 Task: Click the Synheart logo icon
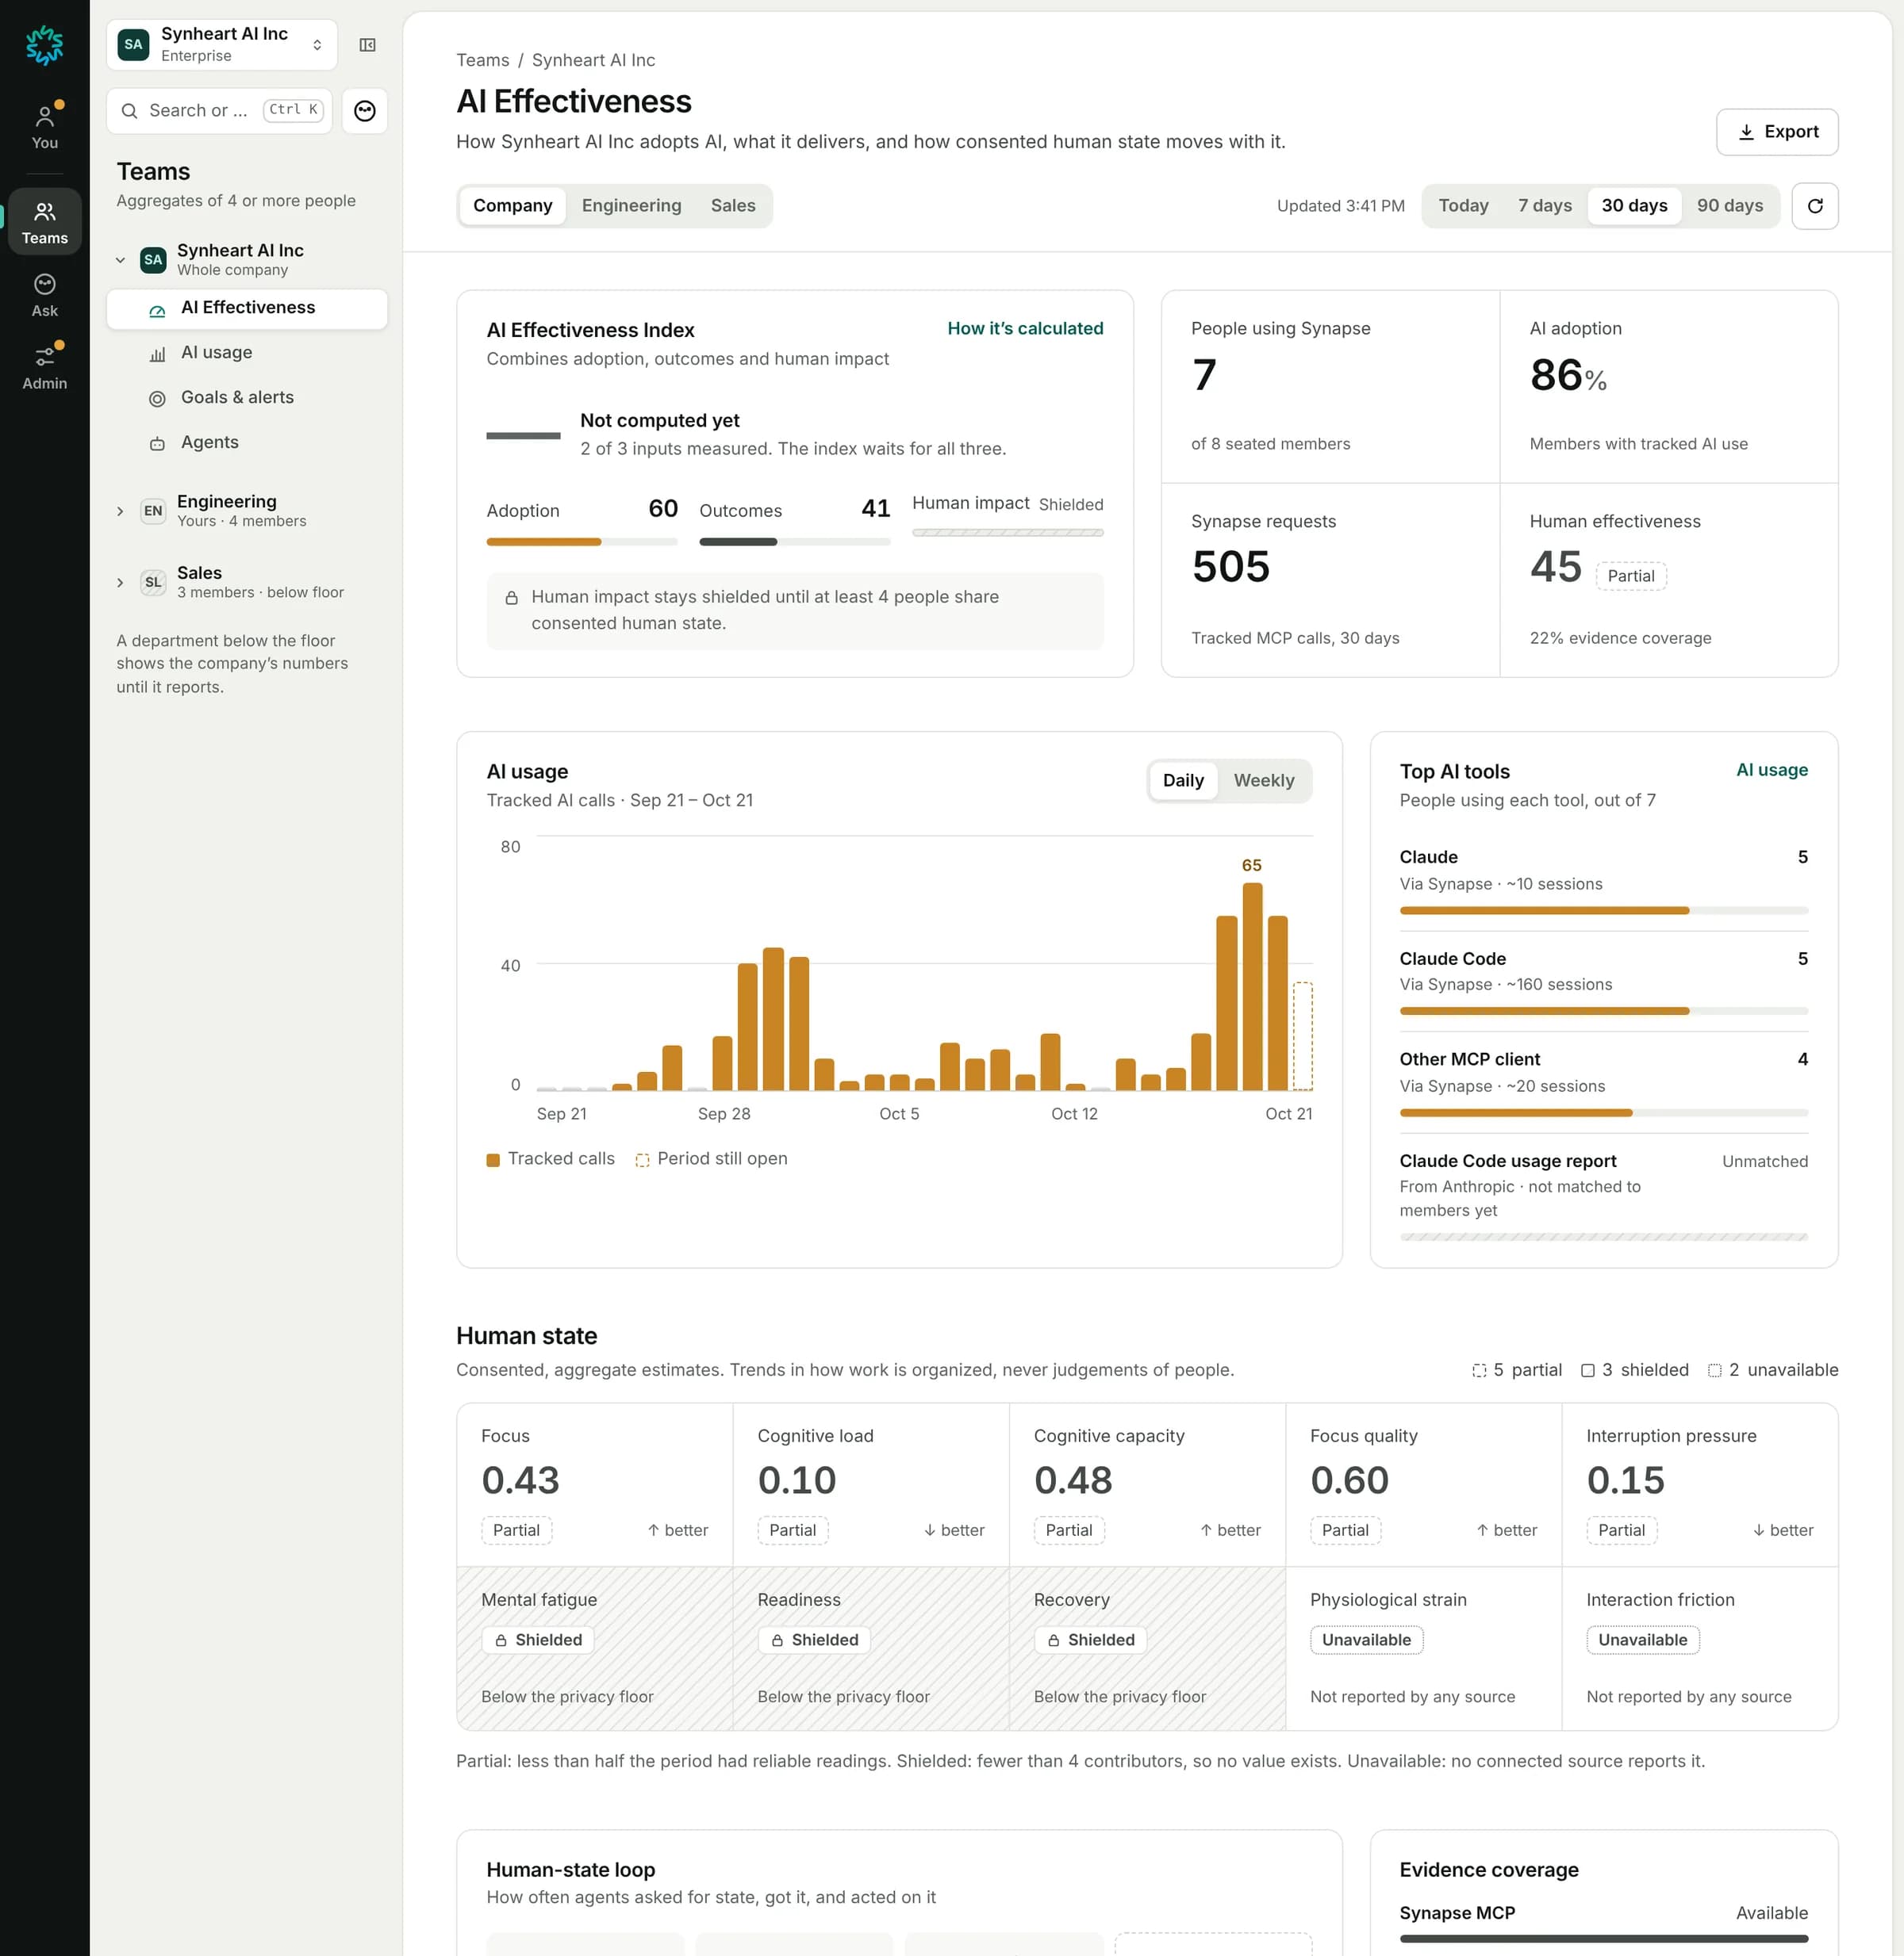[x=44, y=45]
